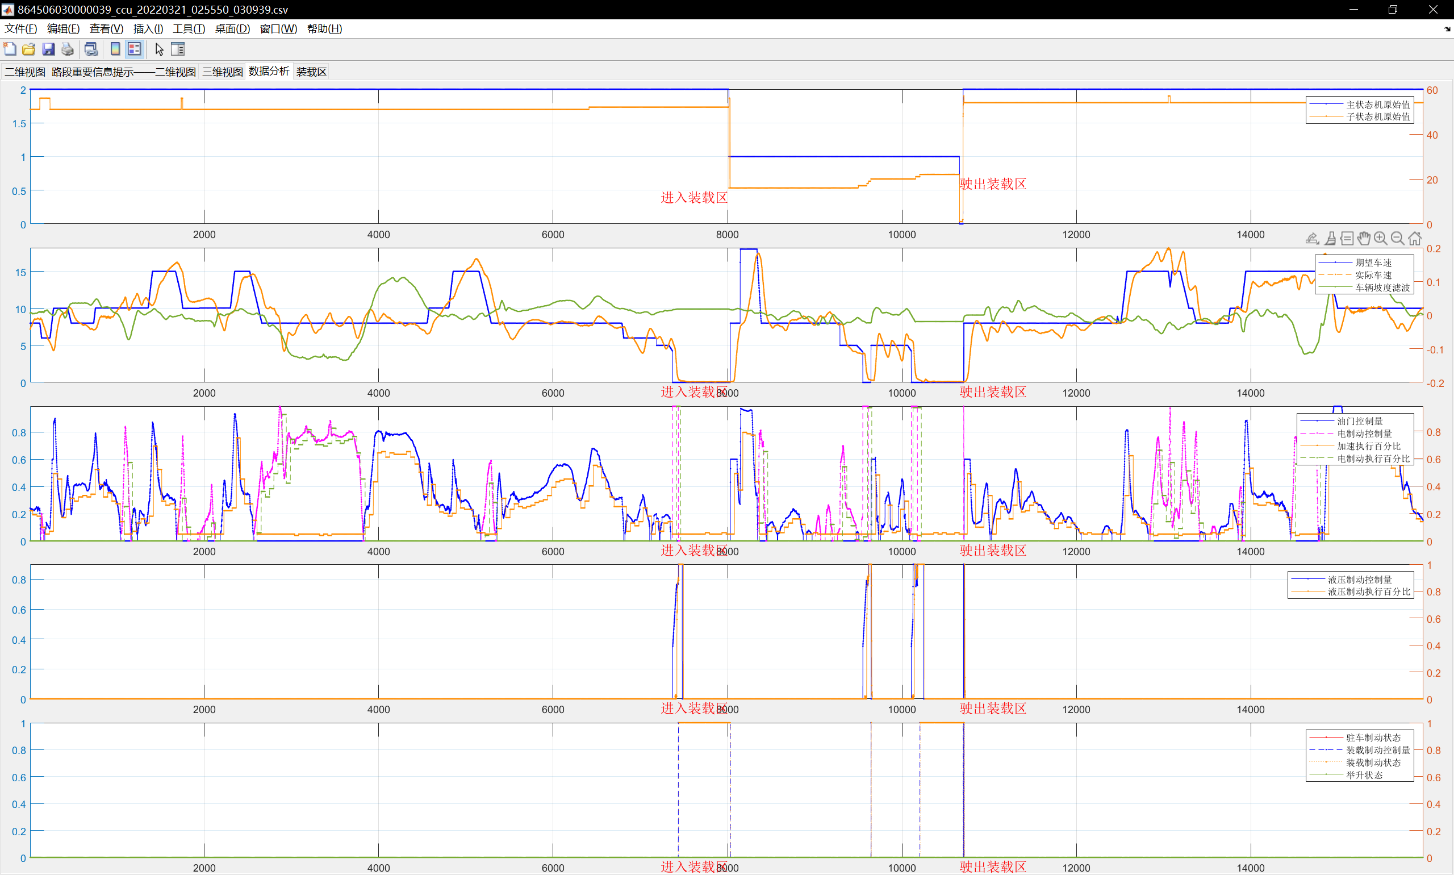Click the Link Plot icon
This screenshot has height=875, width=1454.
[x=91, y=49]
